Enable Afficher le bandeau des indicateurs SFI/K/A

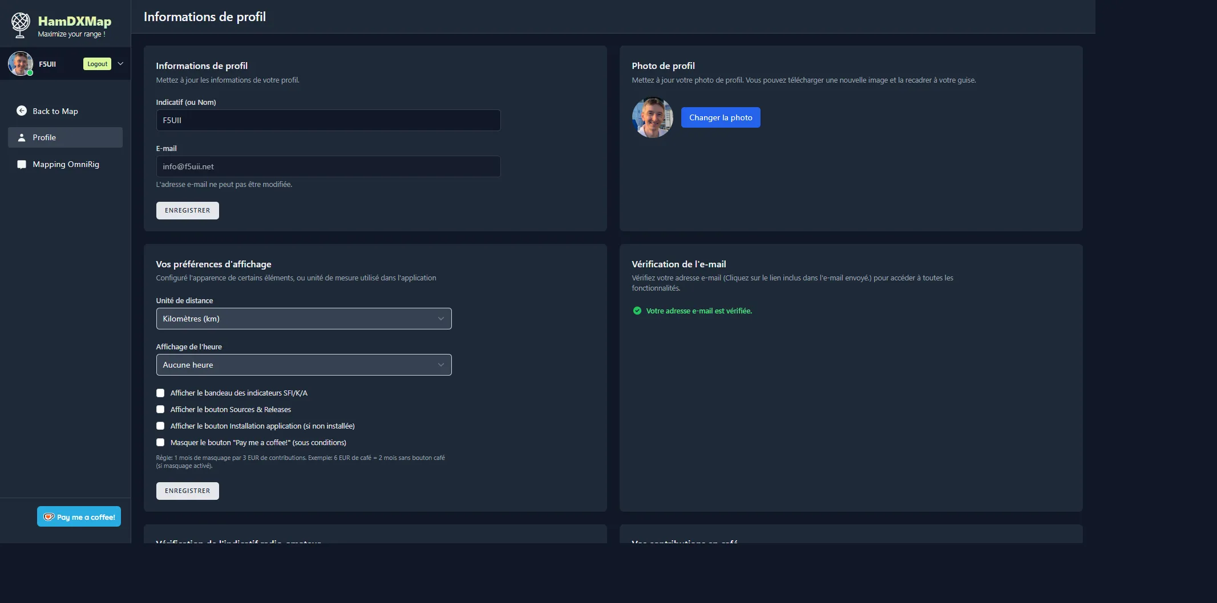coord(160,393)
